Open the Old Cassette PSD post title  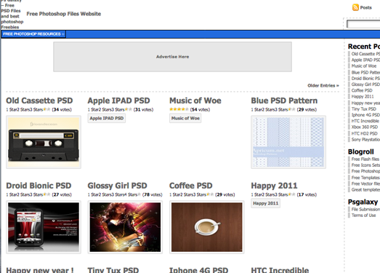pos(39,100)
